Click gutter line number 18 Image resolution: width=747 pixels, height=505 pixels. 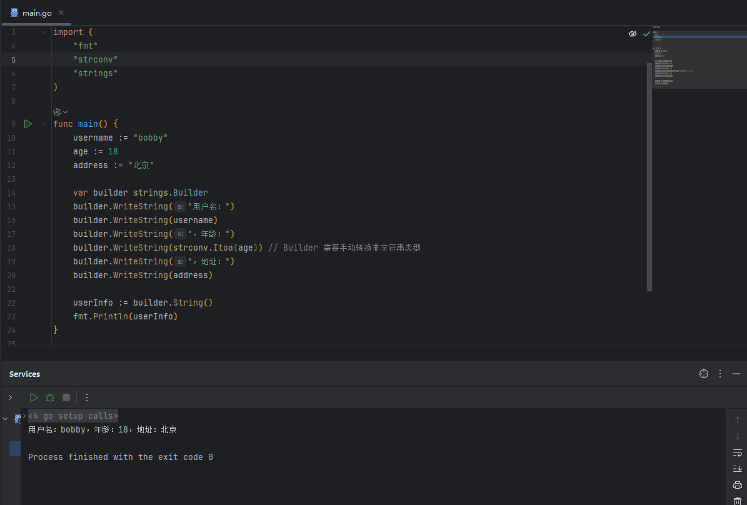(11, 247)
